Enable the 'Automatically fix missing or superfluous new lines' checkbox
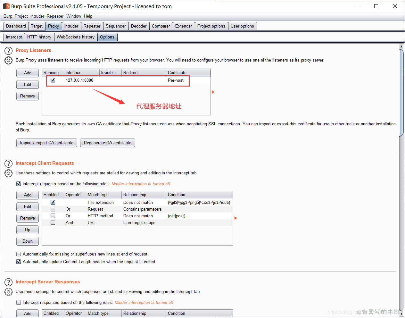The height and width of the screenshot is (318, 405). click(x=19, y=254)
